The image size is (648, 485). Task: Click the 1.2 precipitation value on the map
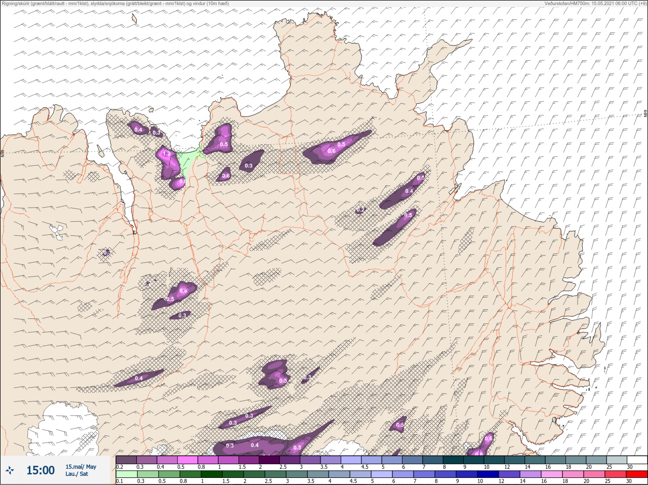(166, 154)
